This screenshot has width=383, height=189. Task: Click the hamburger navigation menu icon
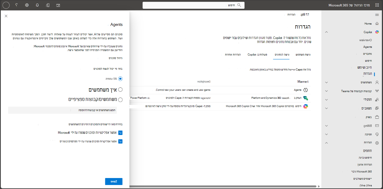point(377,15)
